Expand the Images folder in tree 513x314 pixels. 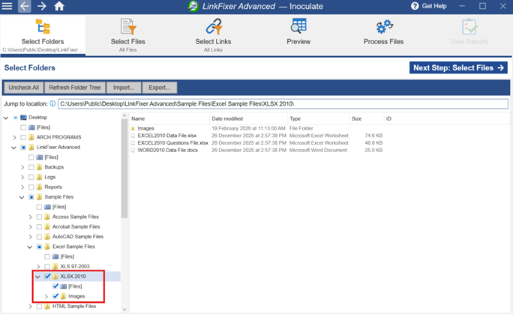tap(46, 296)
